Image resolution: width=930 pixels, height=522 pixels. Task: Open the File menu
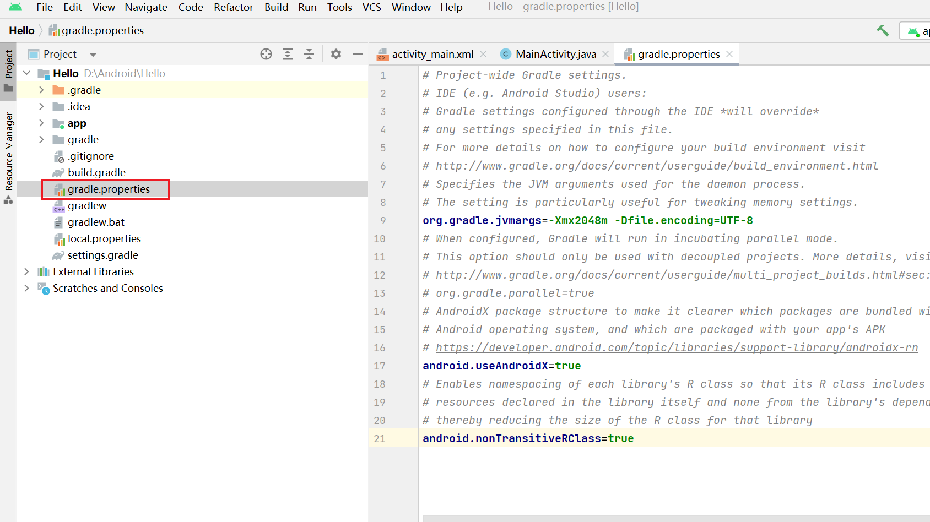click(44, 7)
